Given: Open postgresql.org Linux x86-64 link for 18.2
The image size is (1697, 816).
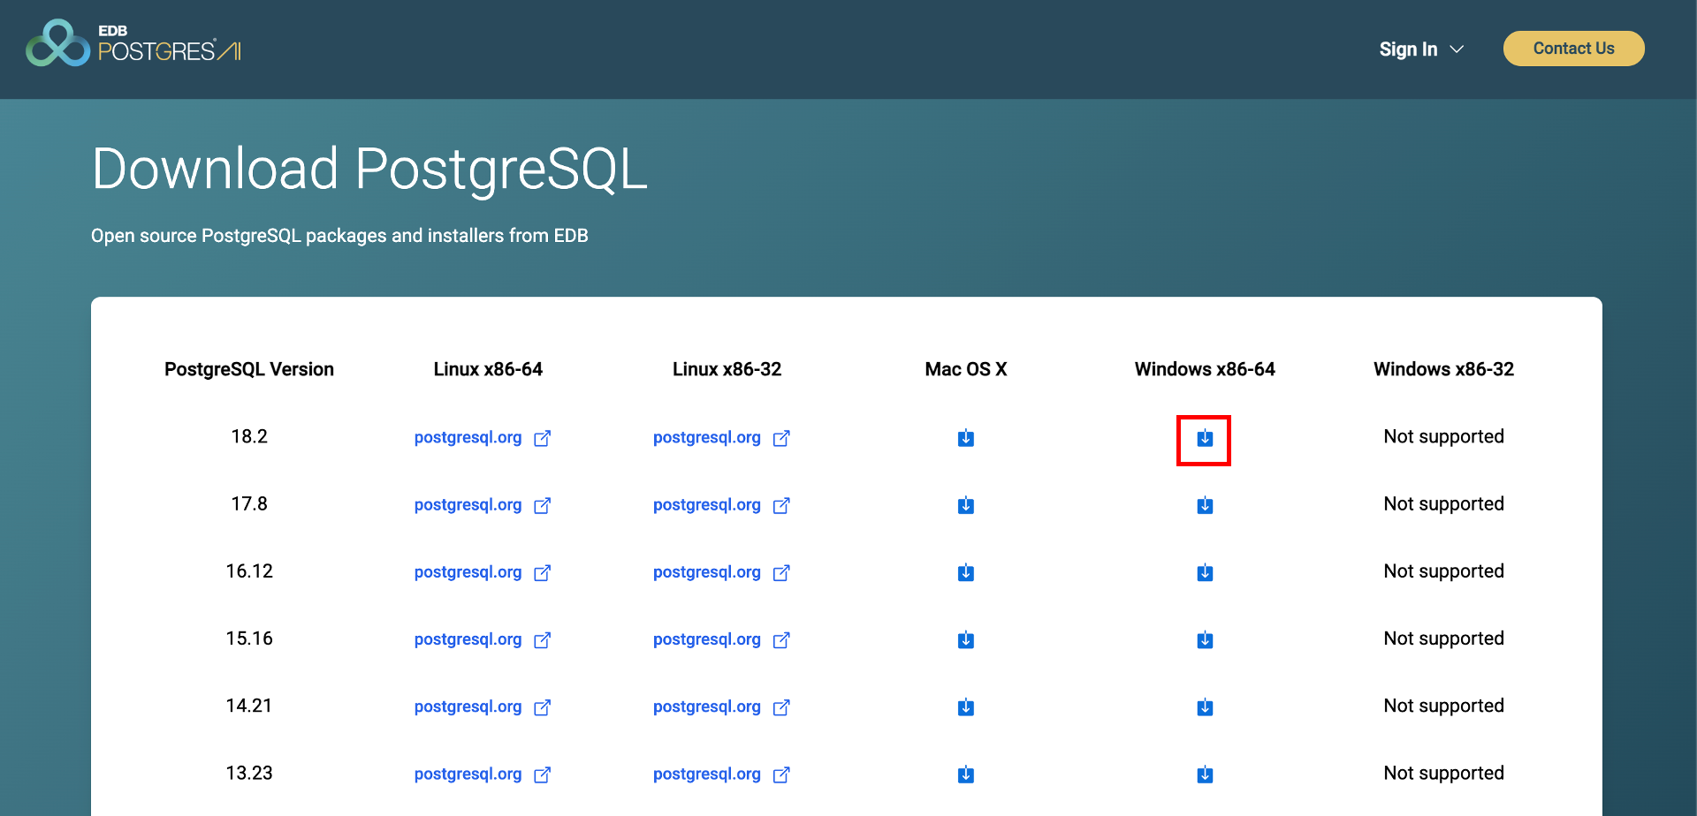Looking at the screenshot, I should point(483,438).
